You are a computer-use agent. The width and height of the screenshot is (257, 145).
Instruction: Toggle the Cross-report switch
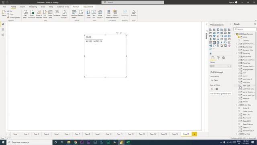(x=216, y=81)
